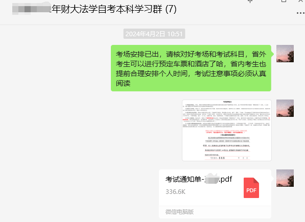Viewport: 305px width, 222px height.
Task: Pin the chat window on top
Action: pos(250,2)
